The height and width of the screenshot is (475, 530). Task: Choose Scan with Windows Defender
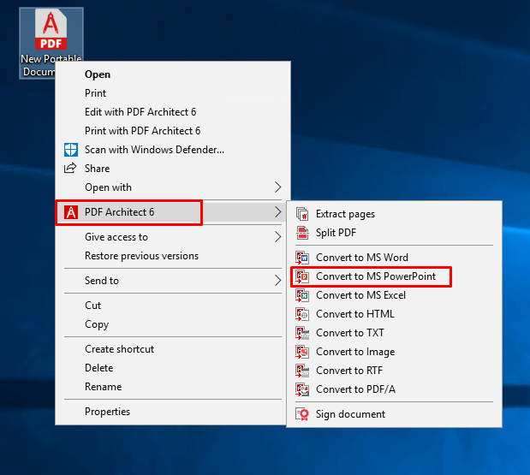coord(172,150)
